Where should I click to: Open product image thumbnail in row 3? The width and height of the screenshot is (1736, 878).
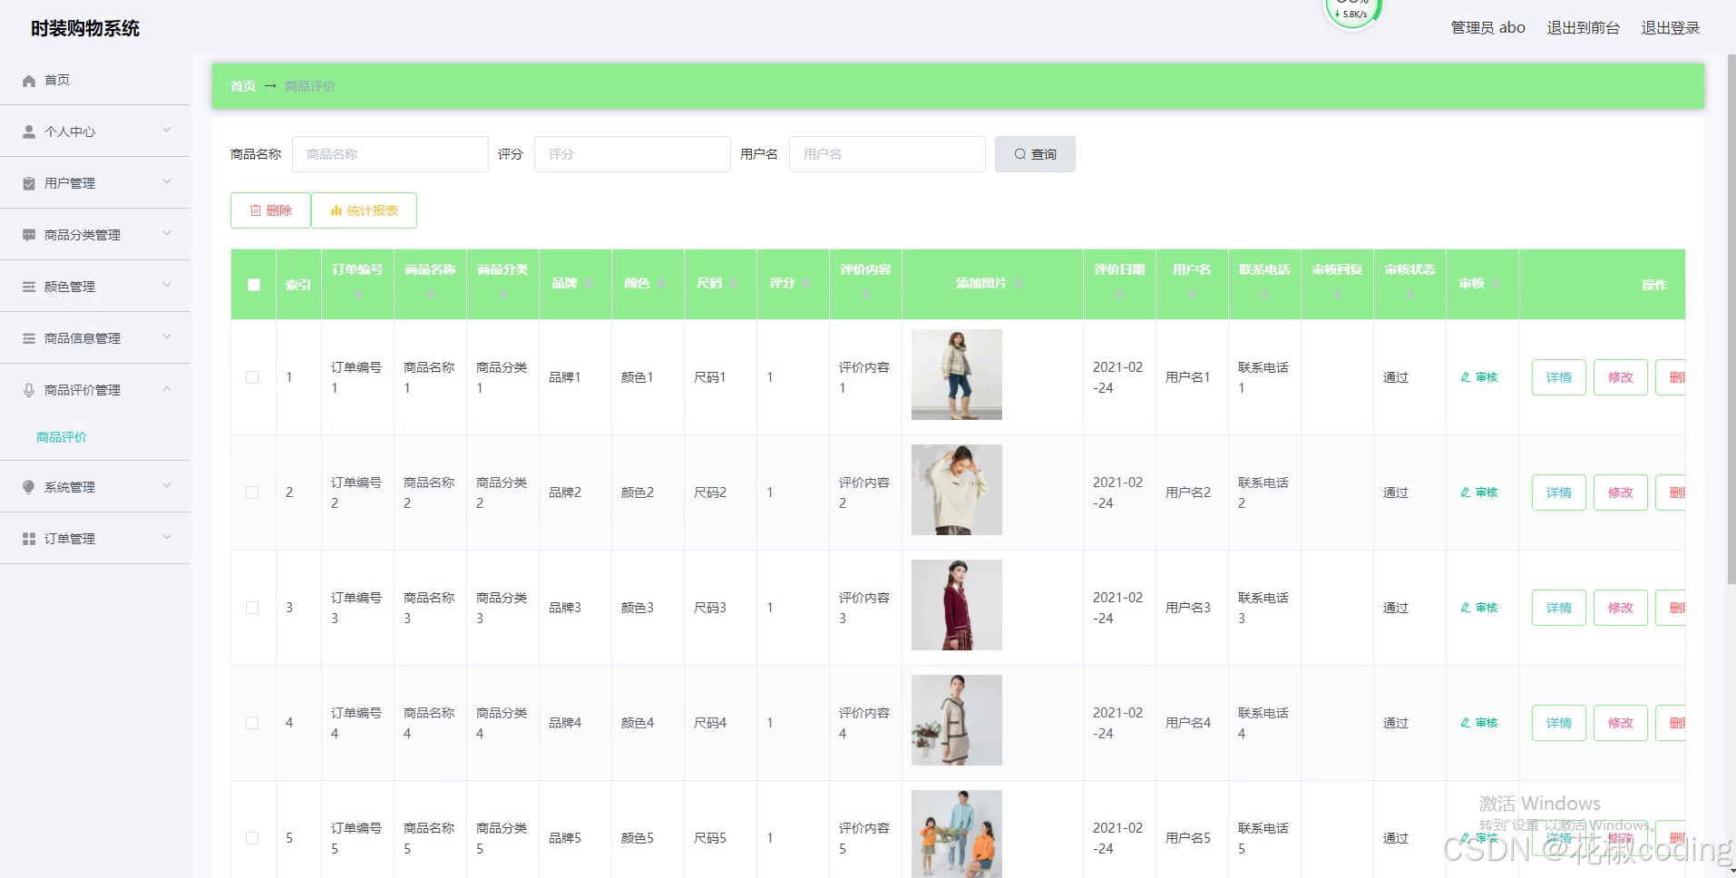point(957,605)
